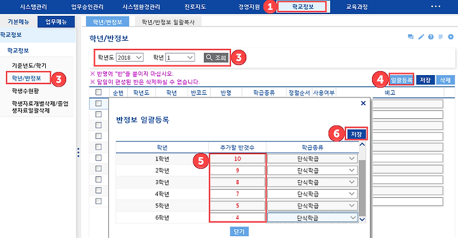Open the 학년 dropdown showing 1
The image size is (458, 238).
180,58
